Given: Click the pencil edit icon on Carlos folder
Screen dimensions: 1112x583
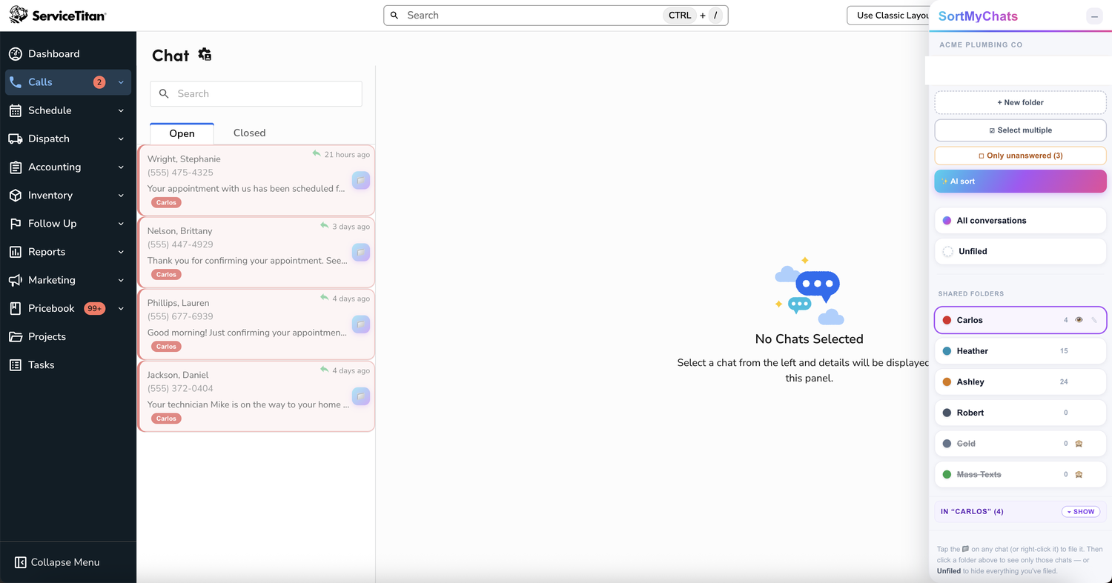Looking at the screenshot, I should pos(1094,320).
